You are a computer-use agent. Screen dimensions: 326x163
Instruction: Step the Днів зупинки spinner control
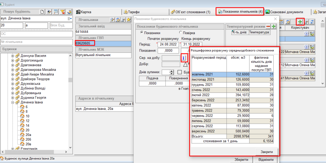[x=171, y=72]
